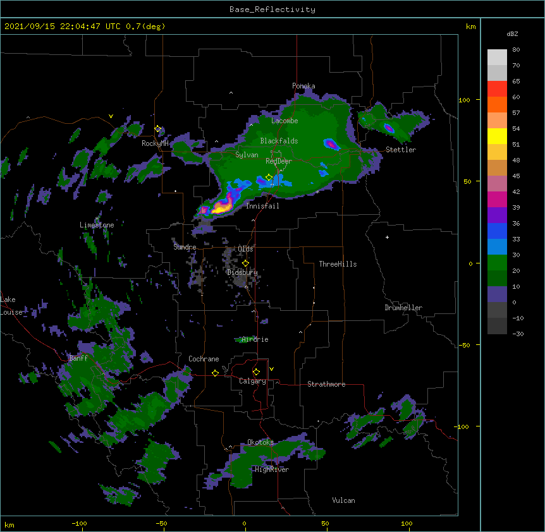Select the magenta 42–39 dBZ legend swatch
This screenshot has width=545, height=532.
497,199
